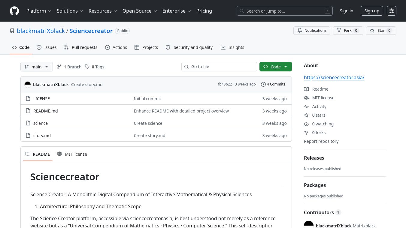
Task: Open the Packages heading link
Action: (315, 185)
